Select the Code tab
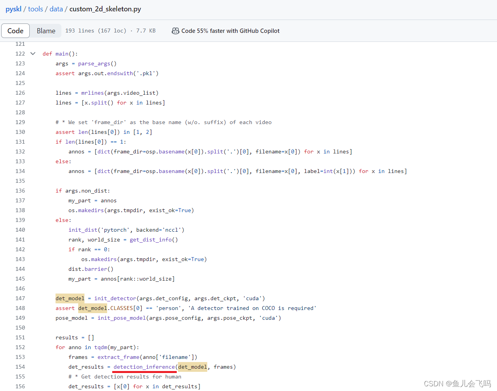 coord(15,31)
